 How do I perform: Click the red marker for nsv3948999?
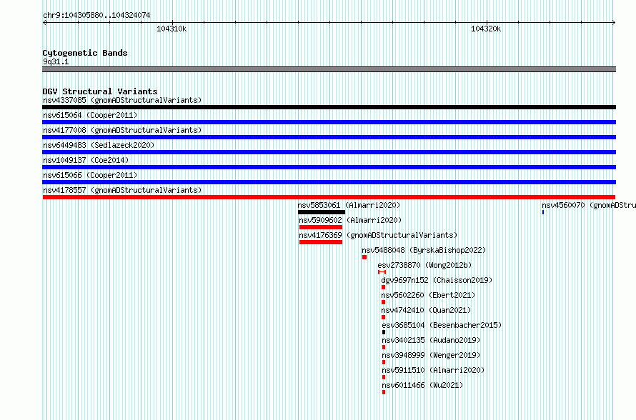click(x=384, y=362)
